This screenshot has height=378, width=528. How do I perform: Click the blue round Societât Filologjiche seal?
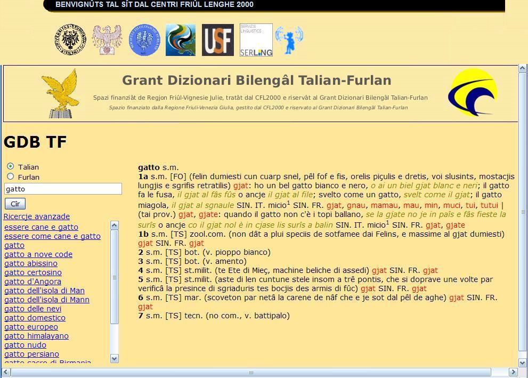(x=144, y=40)
